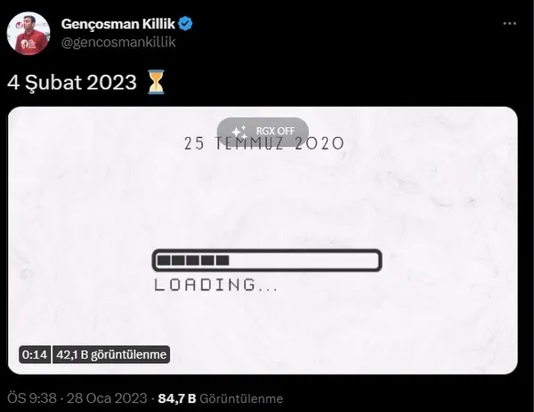Image resolution: width=534 pixels, height=412 pixels.
Task: Open the Gençosman Killik display name link
Action: tap(117, 24)
